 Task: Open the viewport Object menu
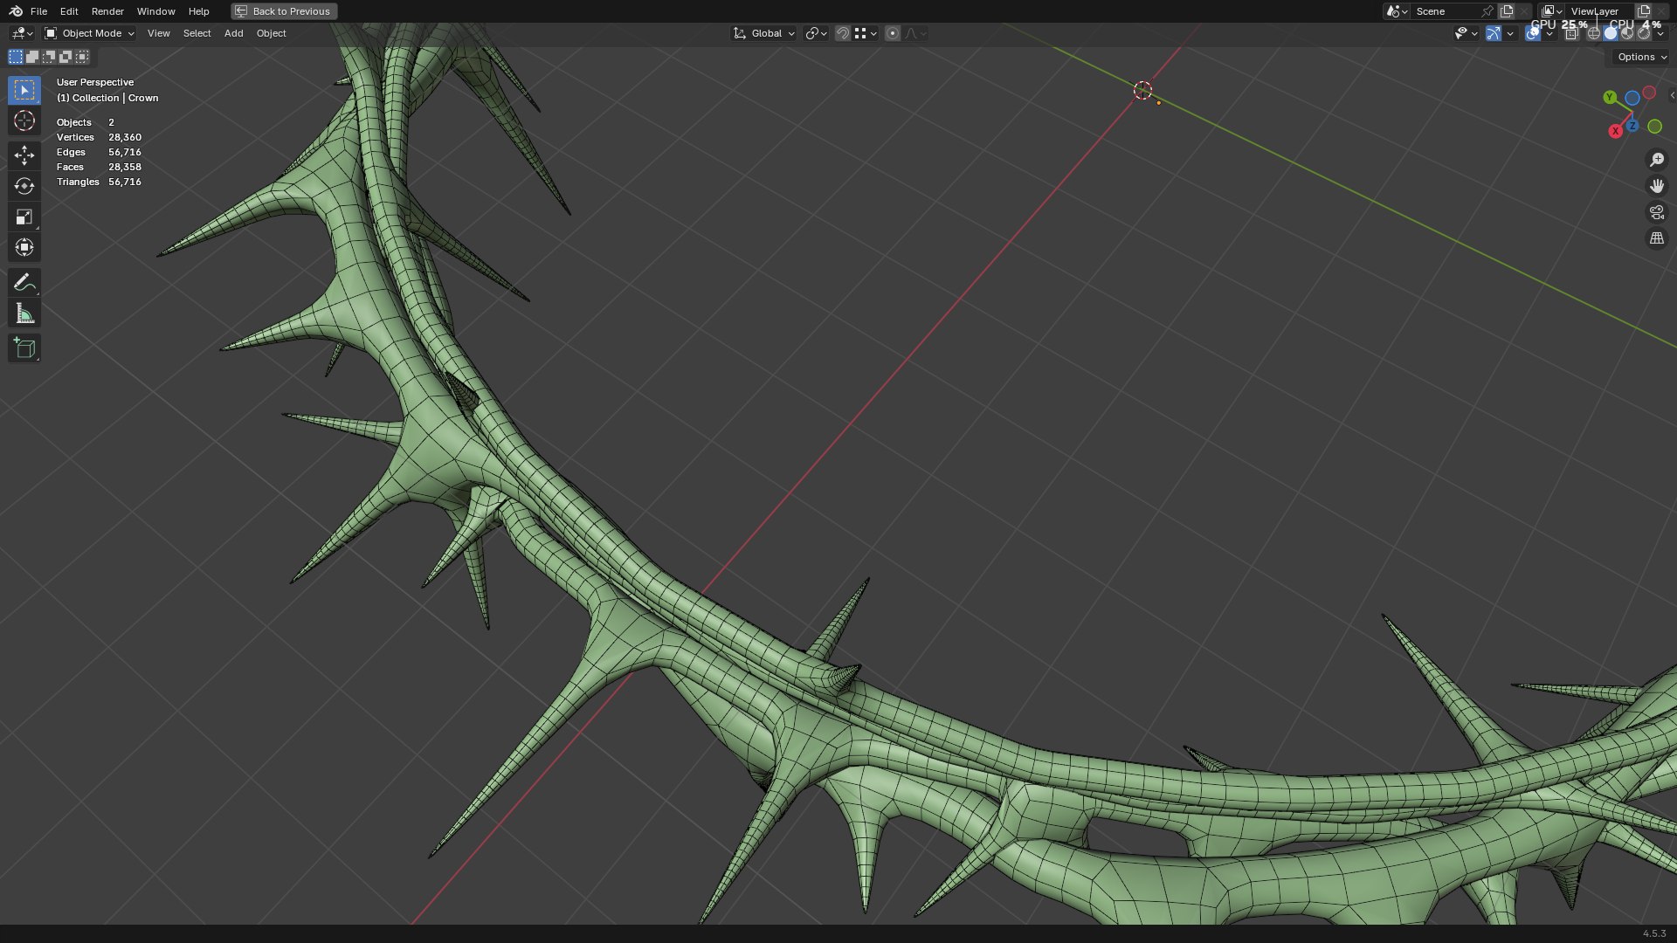(271, 33)
